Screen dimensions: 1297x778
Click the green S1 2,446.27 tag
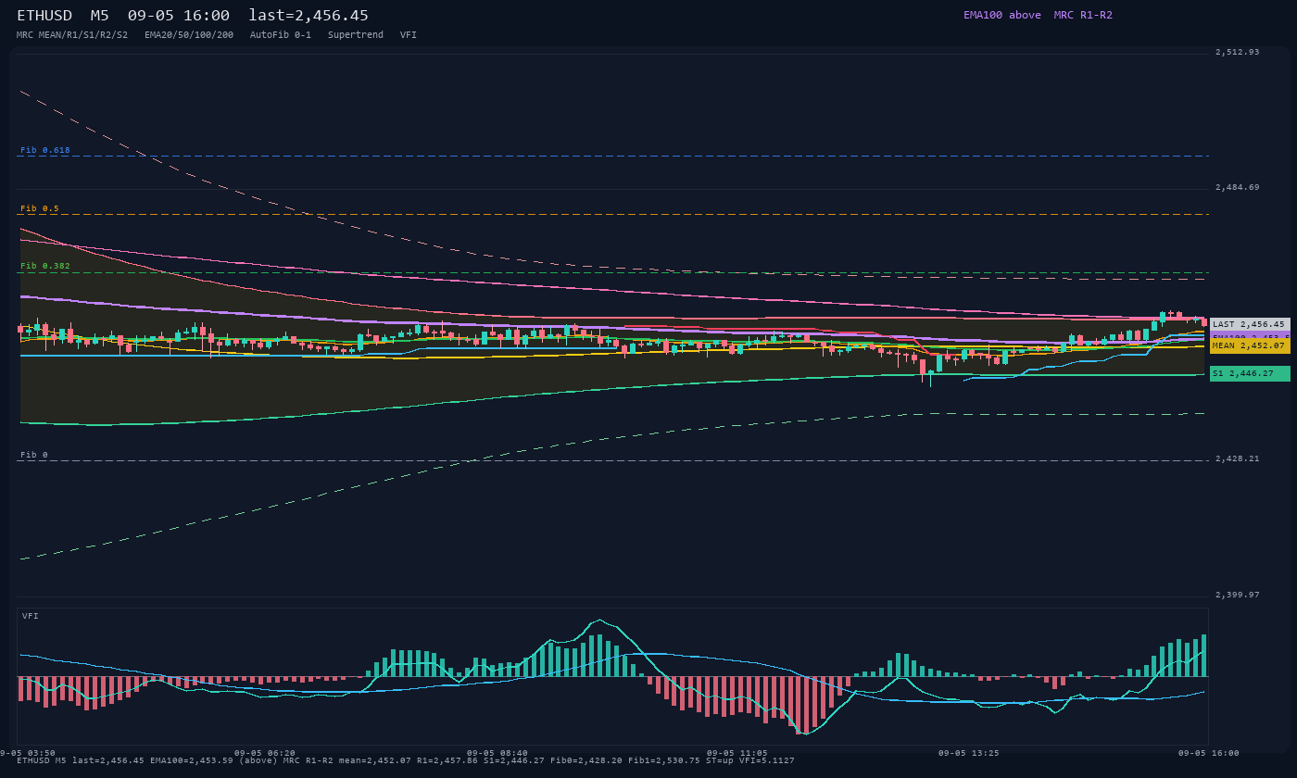tap(1250, 373)
